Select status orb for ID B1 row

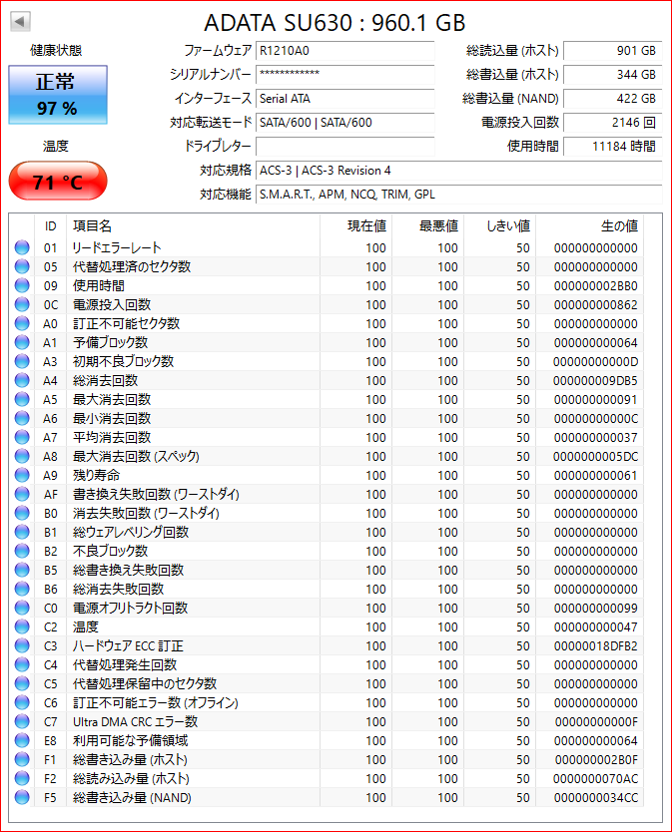(22, 532)
